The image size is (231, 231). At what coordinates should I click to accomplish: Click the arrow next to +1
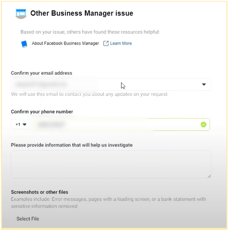[24, 124]
